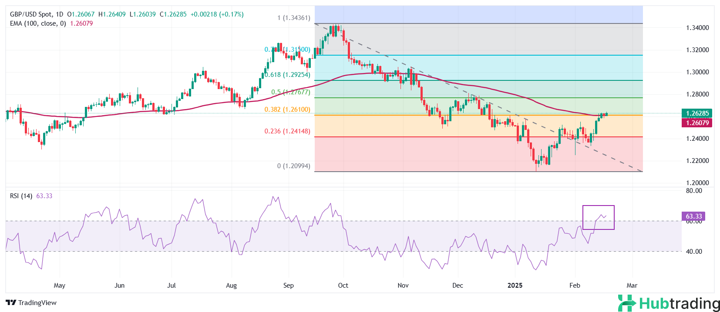Select the EMA (100, close, 0) indicator legend
The height and width of the screenshot is (312, 720).
[x=38, y=23]
